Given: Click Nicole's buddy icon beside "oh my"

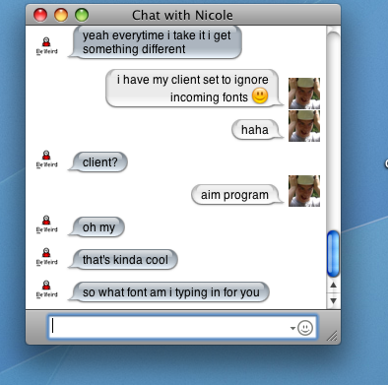Looking at the screenshot, I should point(46,225).
